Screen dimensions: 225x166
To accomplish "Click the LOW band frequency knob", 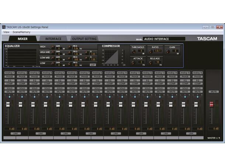I will [70, 64].
